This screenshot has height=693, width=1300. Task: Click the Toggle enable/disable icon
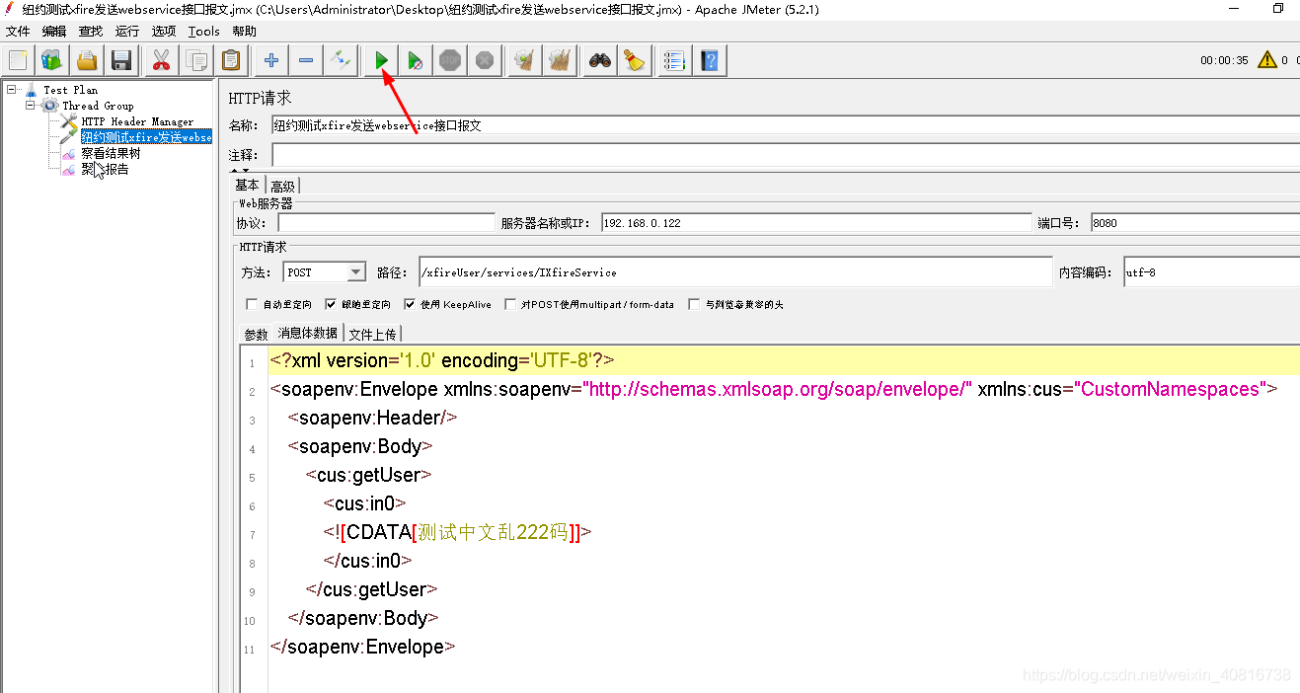341,60
